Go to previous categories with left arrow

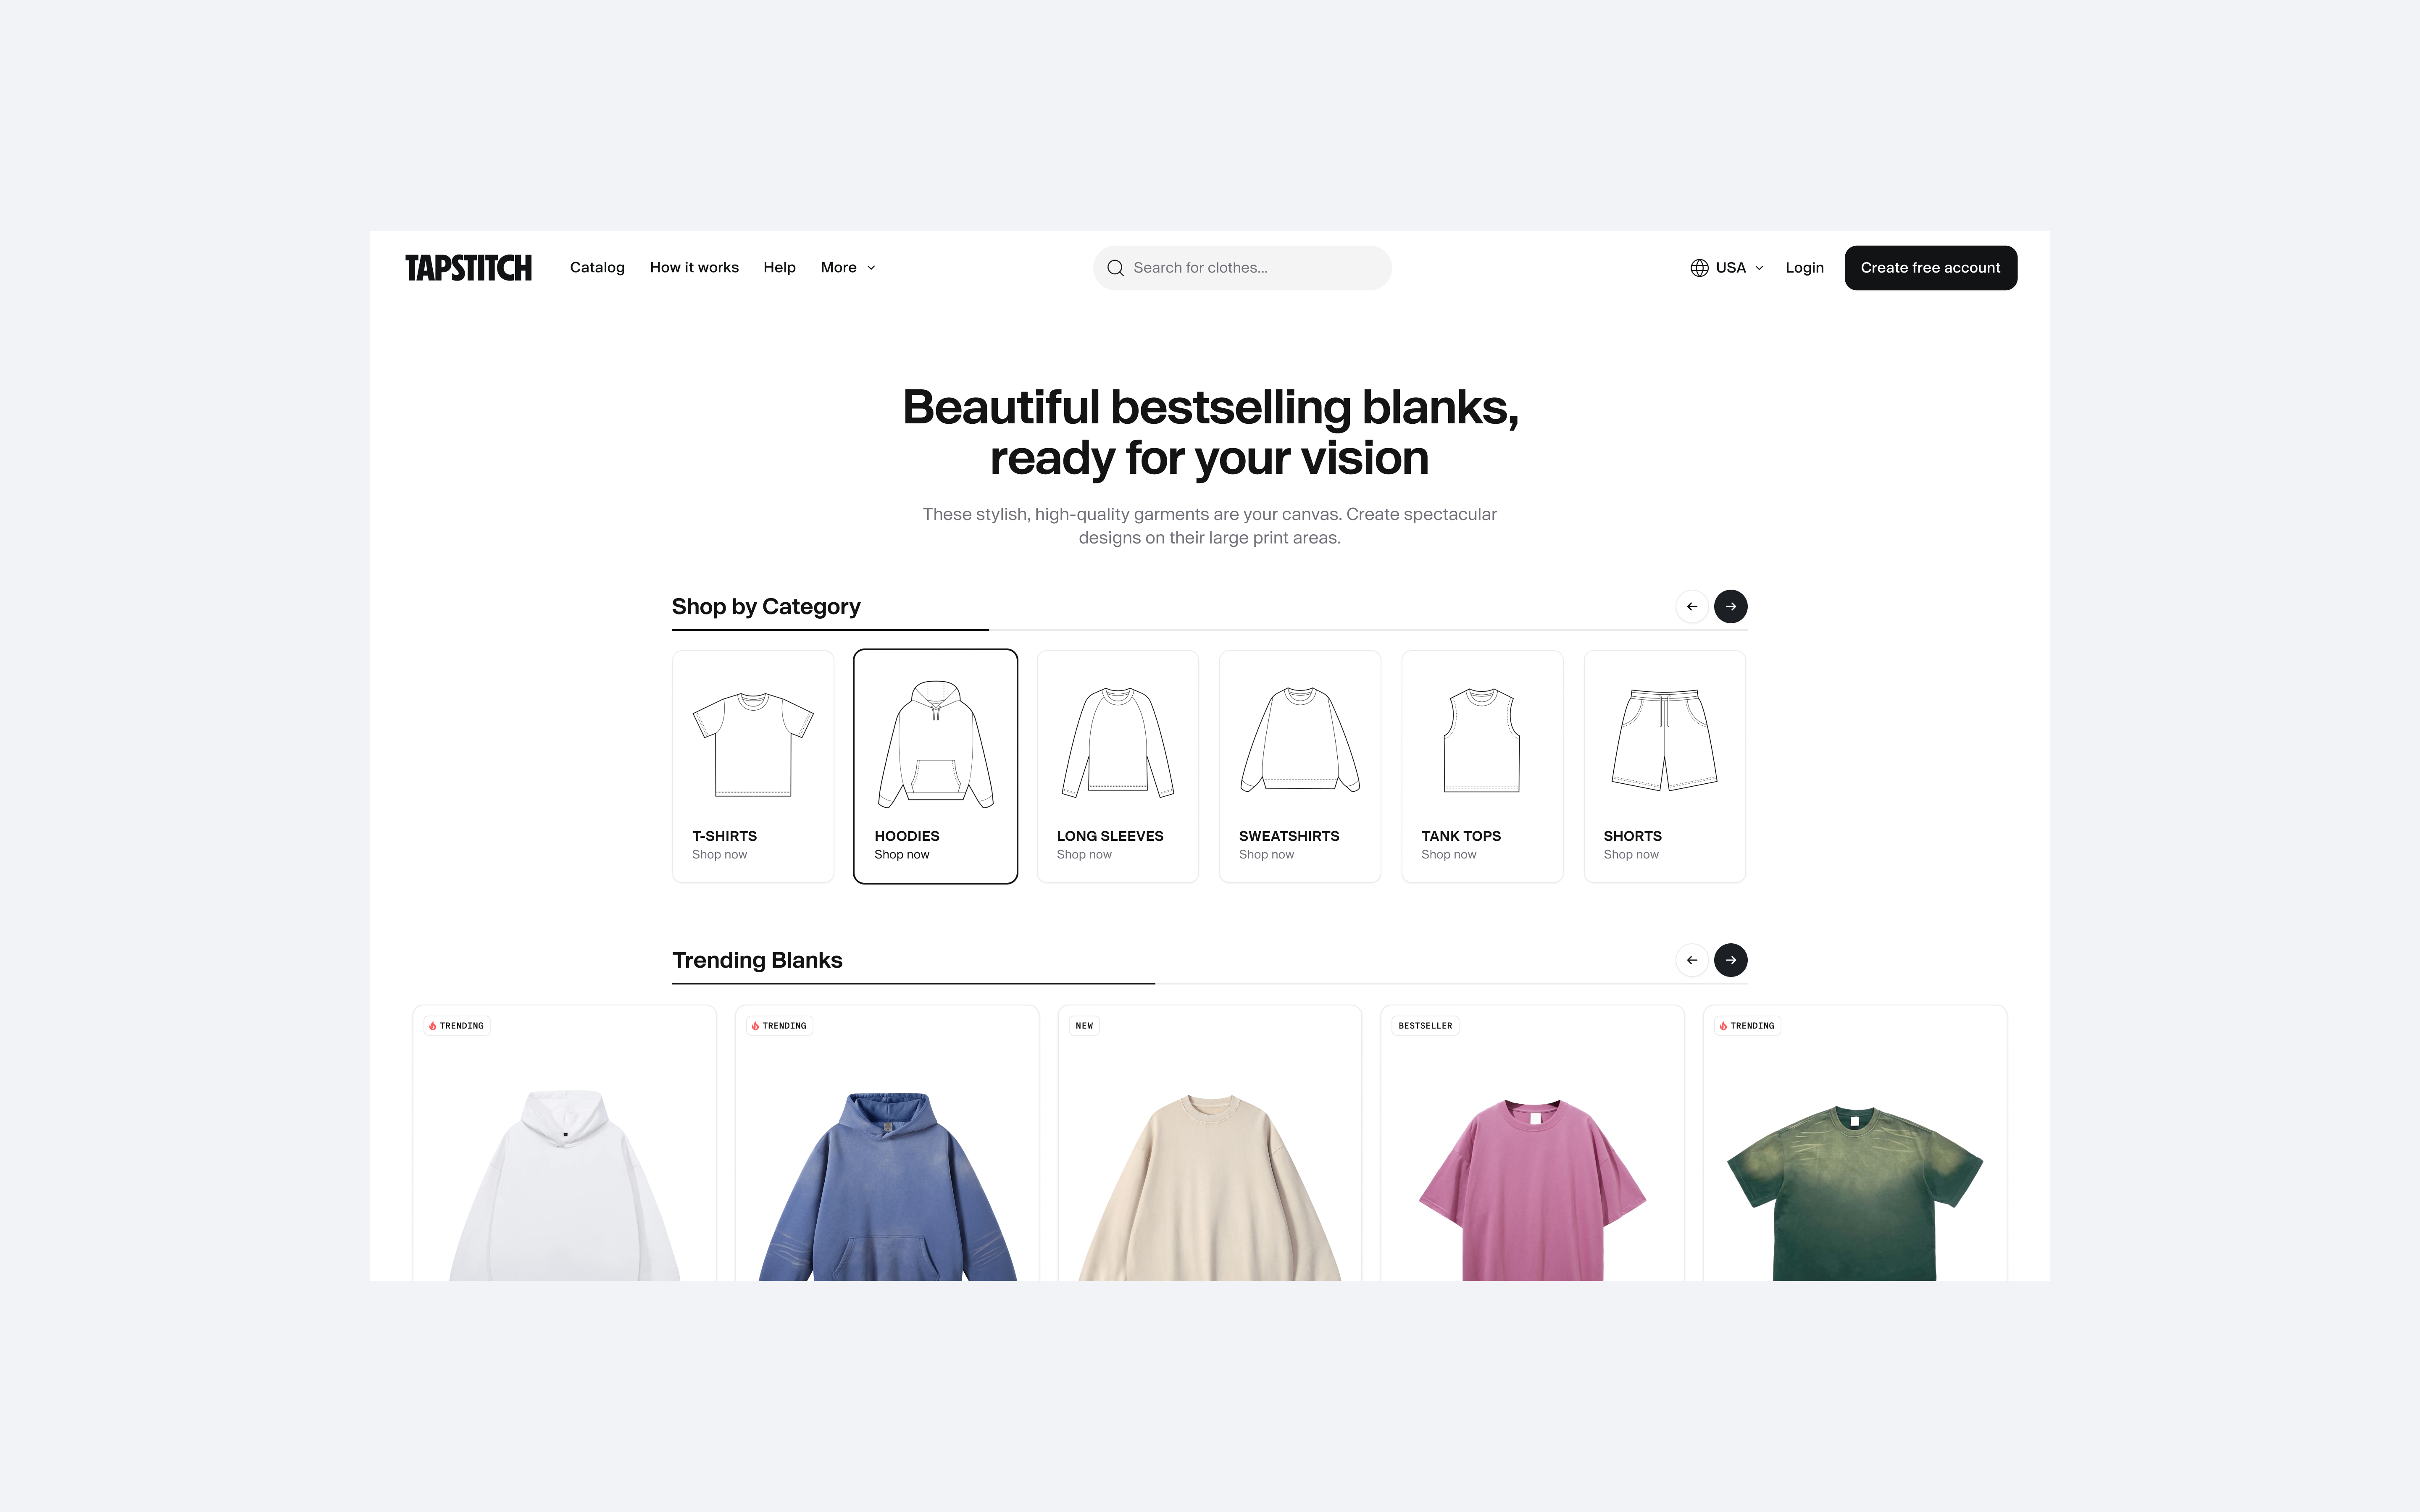pos(1691,607)
